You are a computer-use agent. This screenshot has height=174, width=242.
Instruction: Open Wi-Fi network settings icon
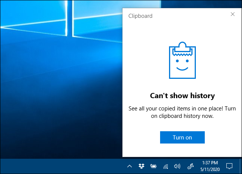(166, 166)
